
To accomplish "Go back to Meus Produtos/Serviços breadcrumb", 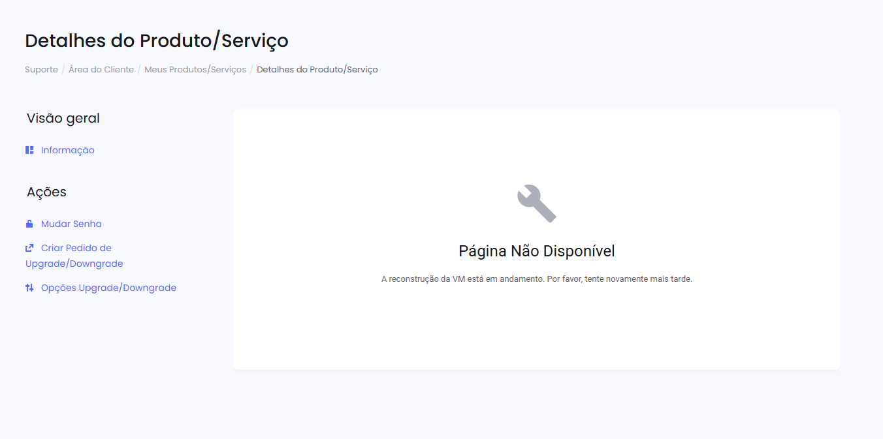I will tap(195, 69).
